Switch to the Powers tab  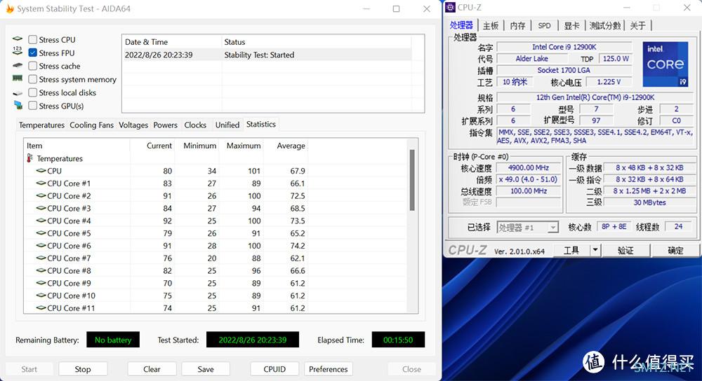[x=165, y=125]
